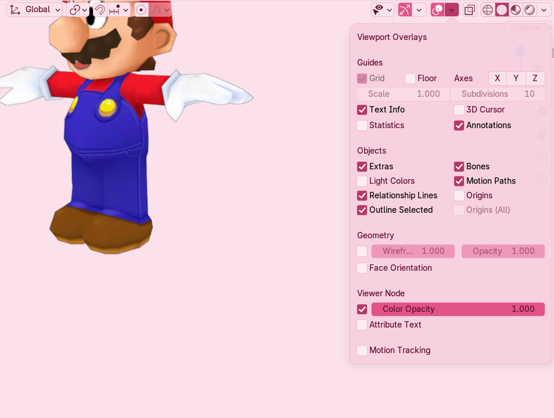The height and width of the screenshot is (418, 554).
Task: Click the Color Opacity slider
Action: pos(458,309)
